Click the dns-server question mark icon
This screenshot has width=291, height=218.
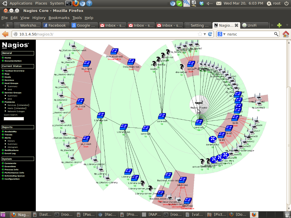click(182, 67)
